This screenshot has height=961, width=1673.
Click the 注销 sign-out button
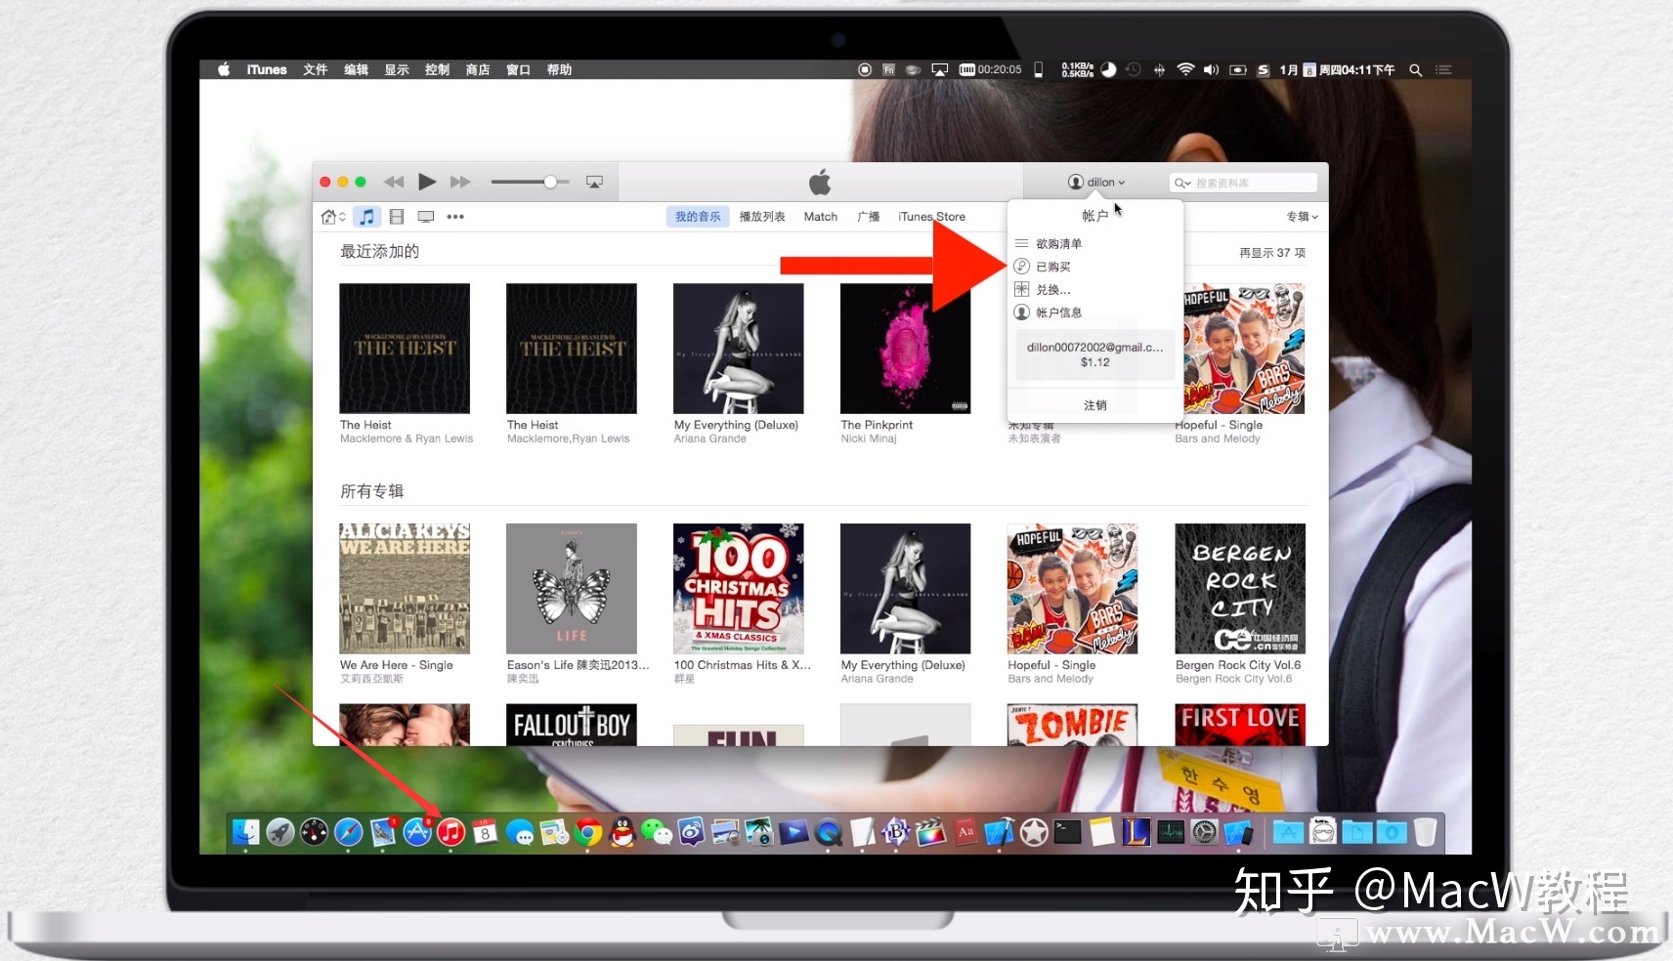[x=1095, y=405]
